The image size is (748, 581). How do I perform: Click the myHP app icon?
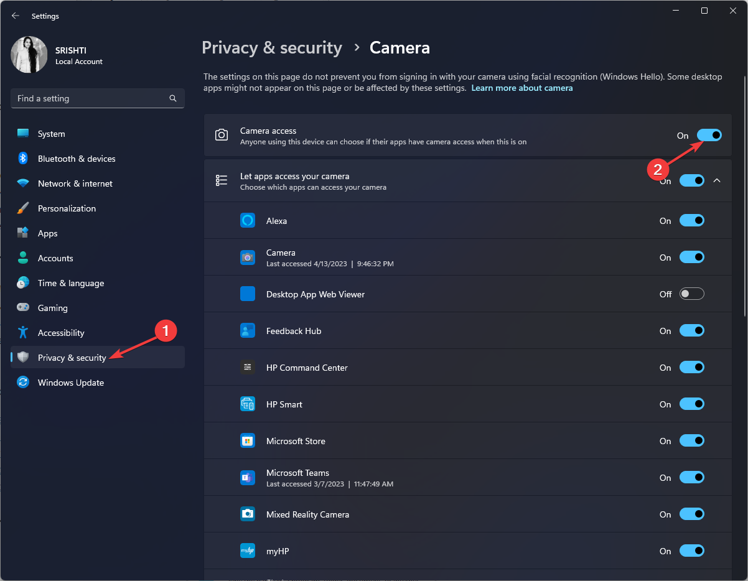click(248, 551)
